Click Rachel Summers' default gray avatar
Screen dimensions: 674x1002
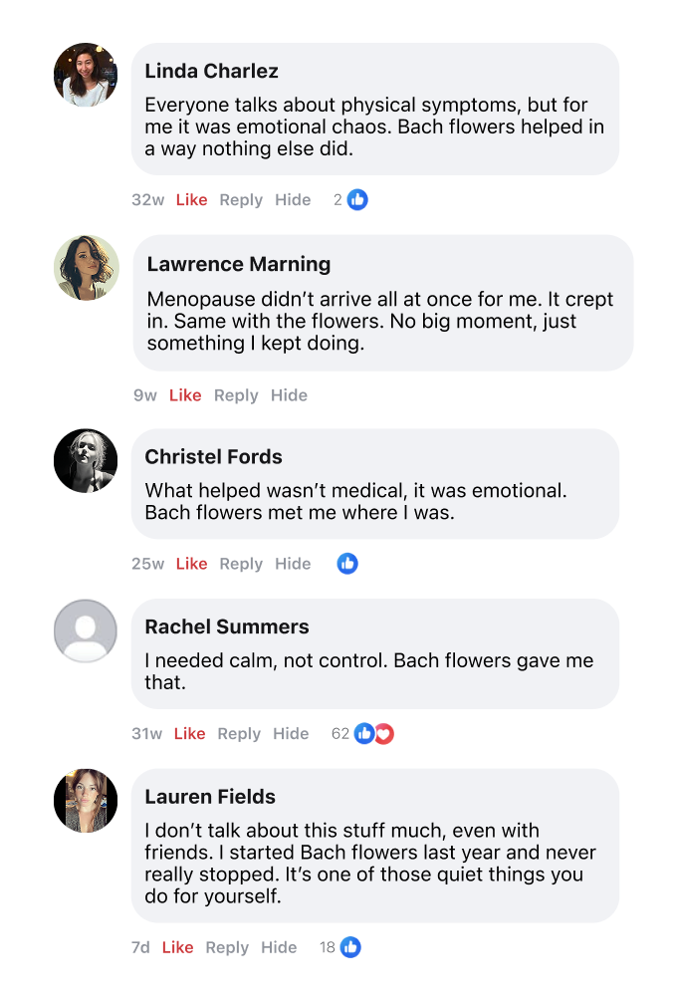click(x=86, y=630)
